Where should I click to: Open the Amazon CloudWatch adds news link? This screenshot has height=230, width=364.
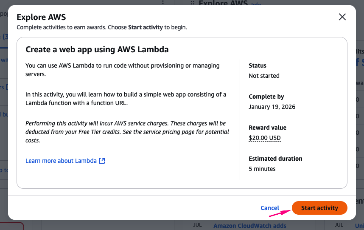coord(249,226)
